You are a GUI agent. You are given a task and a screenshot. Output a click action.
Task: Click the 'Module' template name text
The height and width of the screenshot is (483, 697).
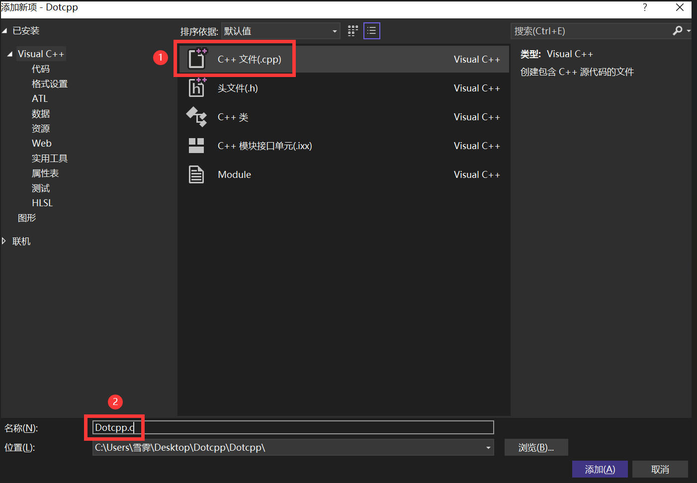235,174
